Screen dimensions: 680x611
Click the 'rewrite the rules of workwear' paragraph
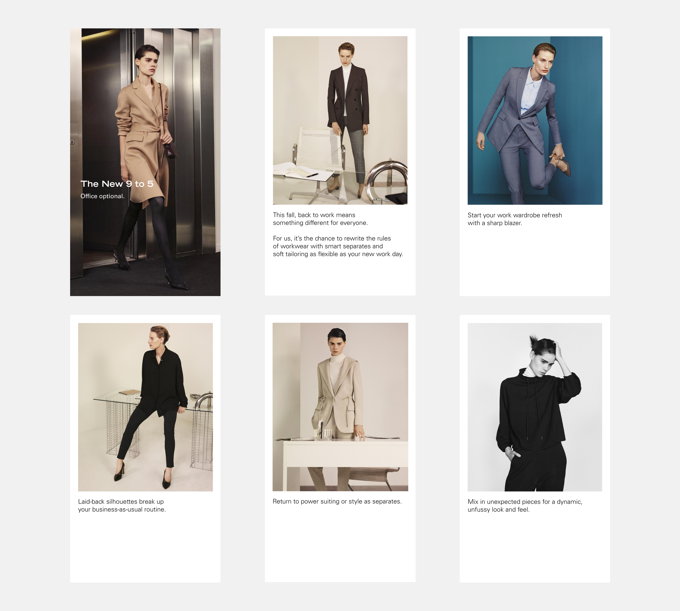338,246
